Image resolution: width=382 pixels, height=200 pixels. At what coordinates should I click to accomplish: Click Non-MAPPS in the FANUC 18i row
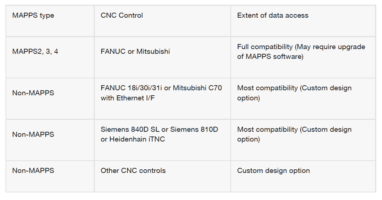(33, 93)
